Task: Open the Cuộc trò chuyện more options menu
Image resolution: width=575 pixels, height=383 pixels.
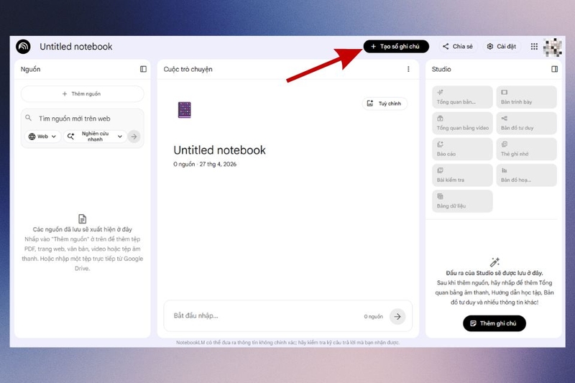Action: [408, 69]
